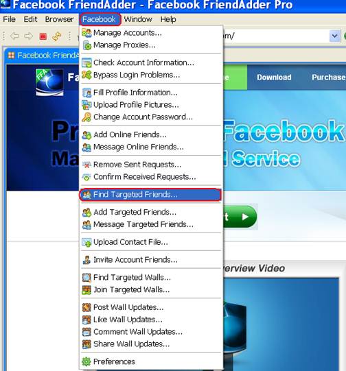Click the Confirm Received Requests icon

[x=86, y=177]
